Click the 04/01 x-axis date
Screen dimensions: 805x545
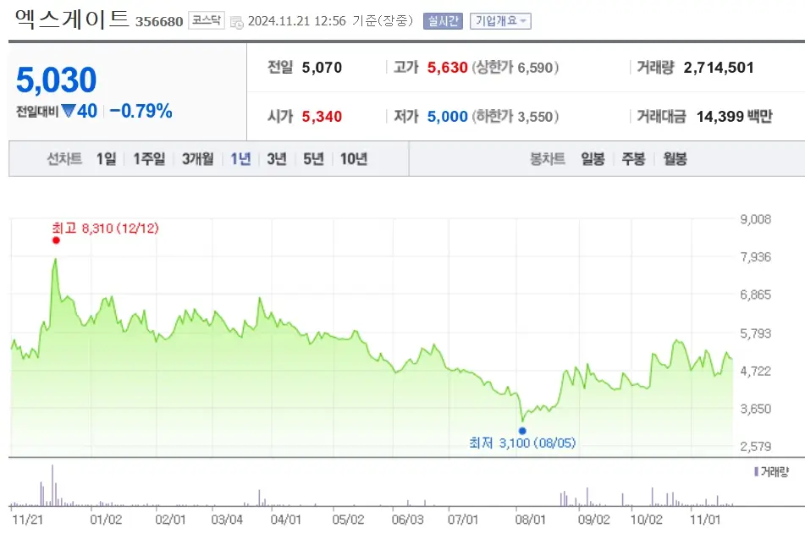[x=285, y=520]
